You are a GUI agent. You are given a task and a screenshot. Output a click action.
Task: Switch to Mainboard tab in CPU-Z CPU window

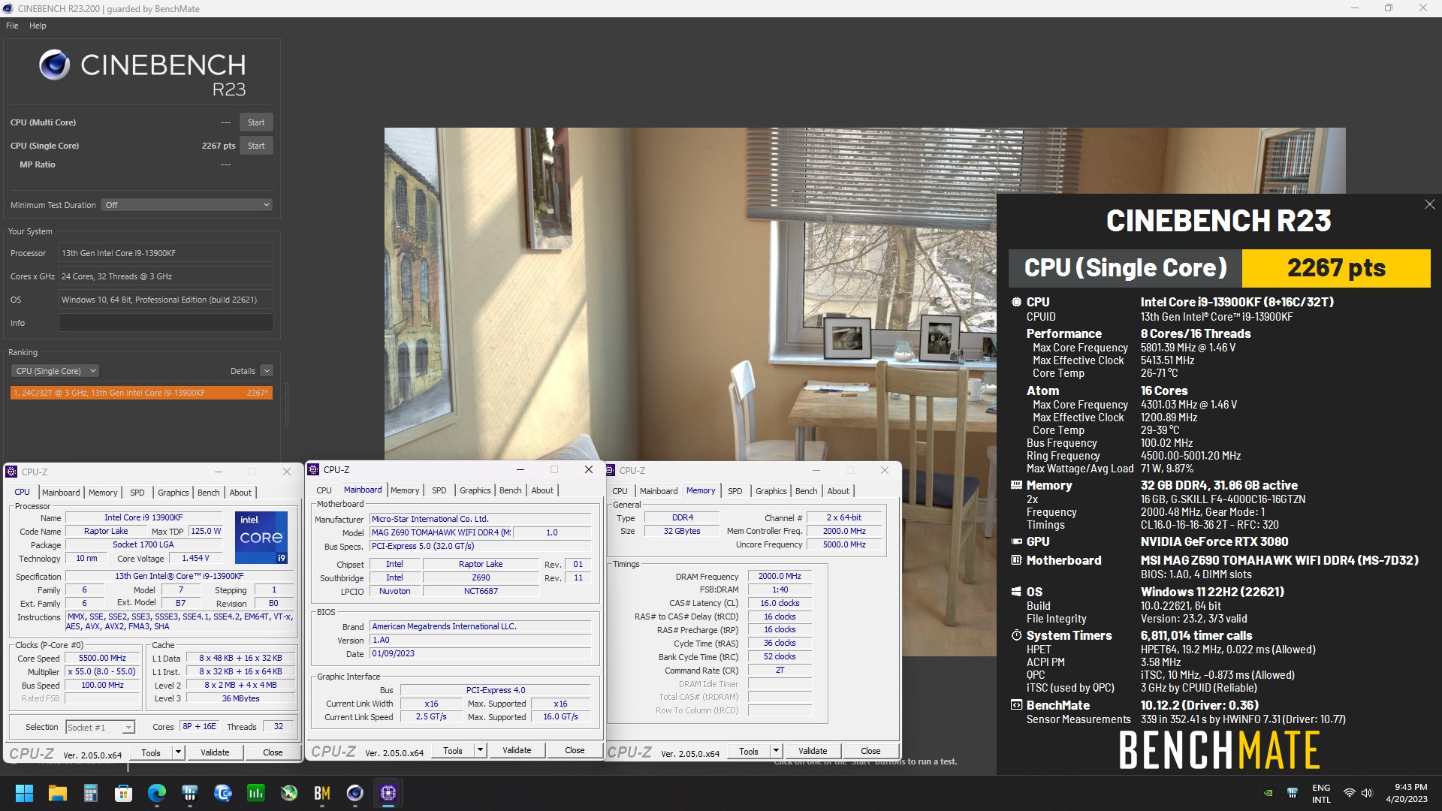point(61,493)
